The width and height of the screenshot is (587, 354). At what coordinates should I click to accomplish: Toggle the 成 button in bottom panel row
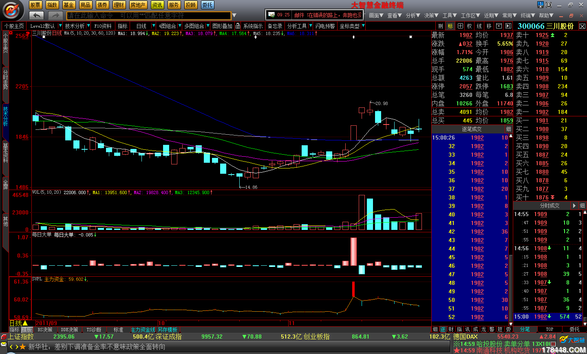(475, 329)
